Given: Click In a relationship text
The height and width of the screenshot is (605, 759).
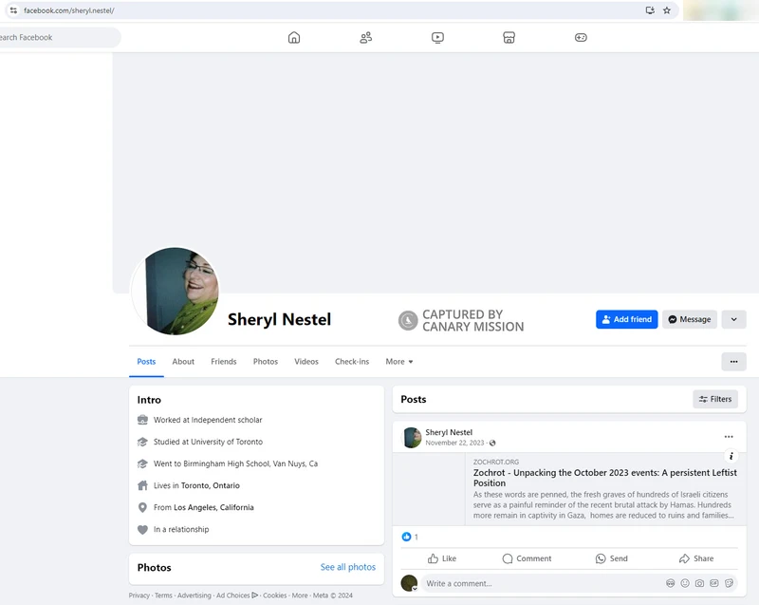Looking at the screenshot, I should [181, 529].
